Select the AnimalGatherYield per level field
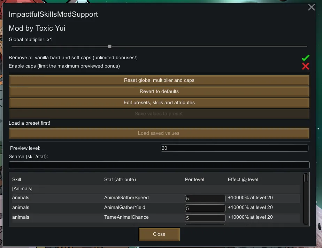Viewport: 322px width, 248px height. [205, 208]
